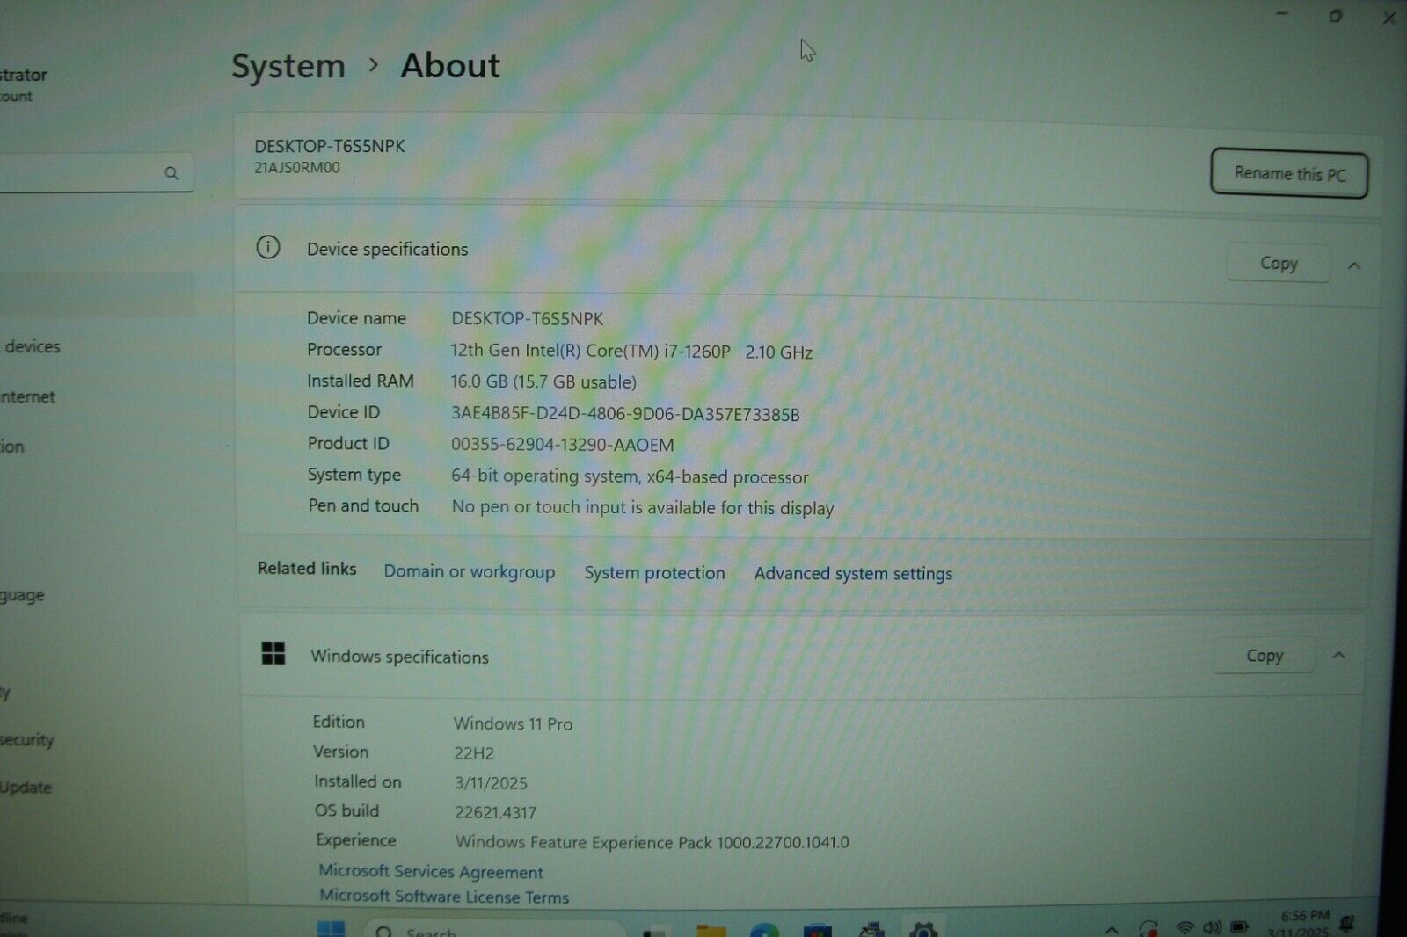
Task: Show hidden system tray icons
Action: pyautogui.click(x=1112, y=930)
